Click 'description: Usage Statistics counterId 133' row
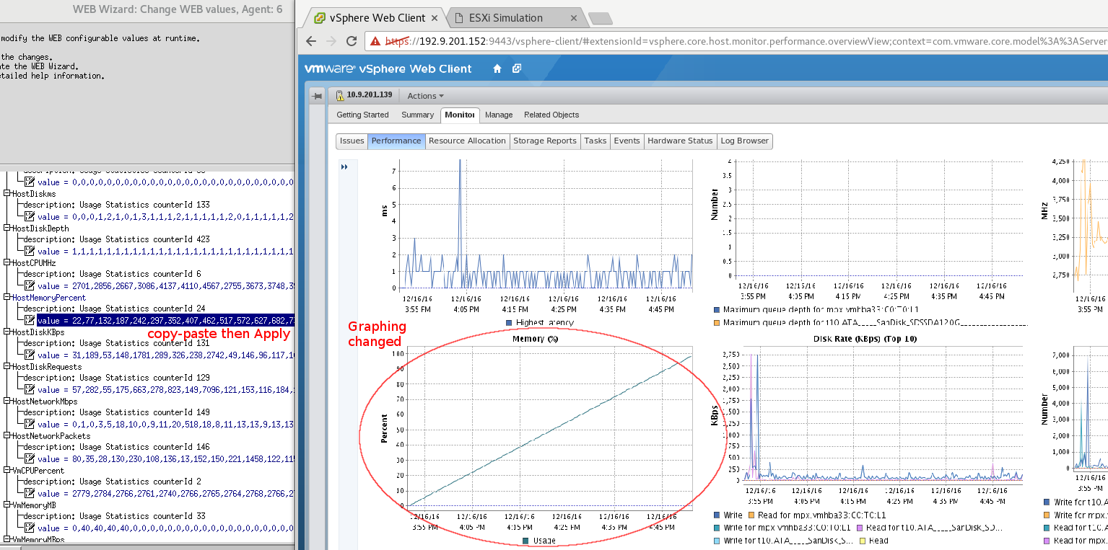Image resolution: width=1108 pixels, height=550 pixels. (116, 205)
